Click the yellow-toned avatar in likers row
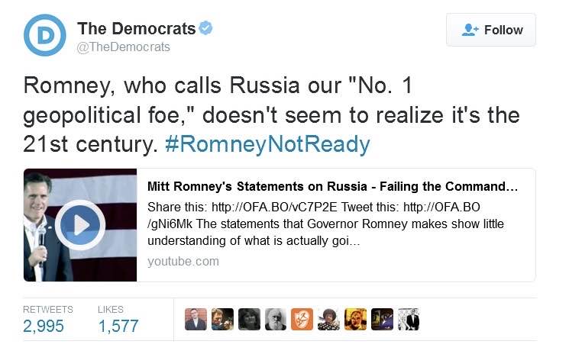The height and width of the screenshot is (354, 569). 355,319
